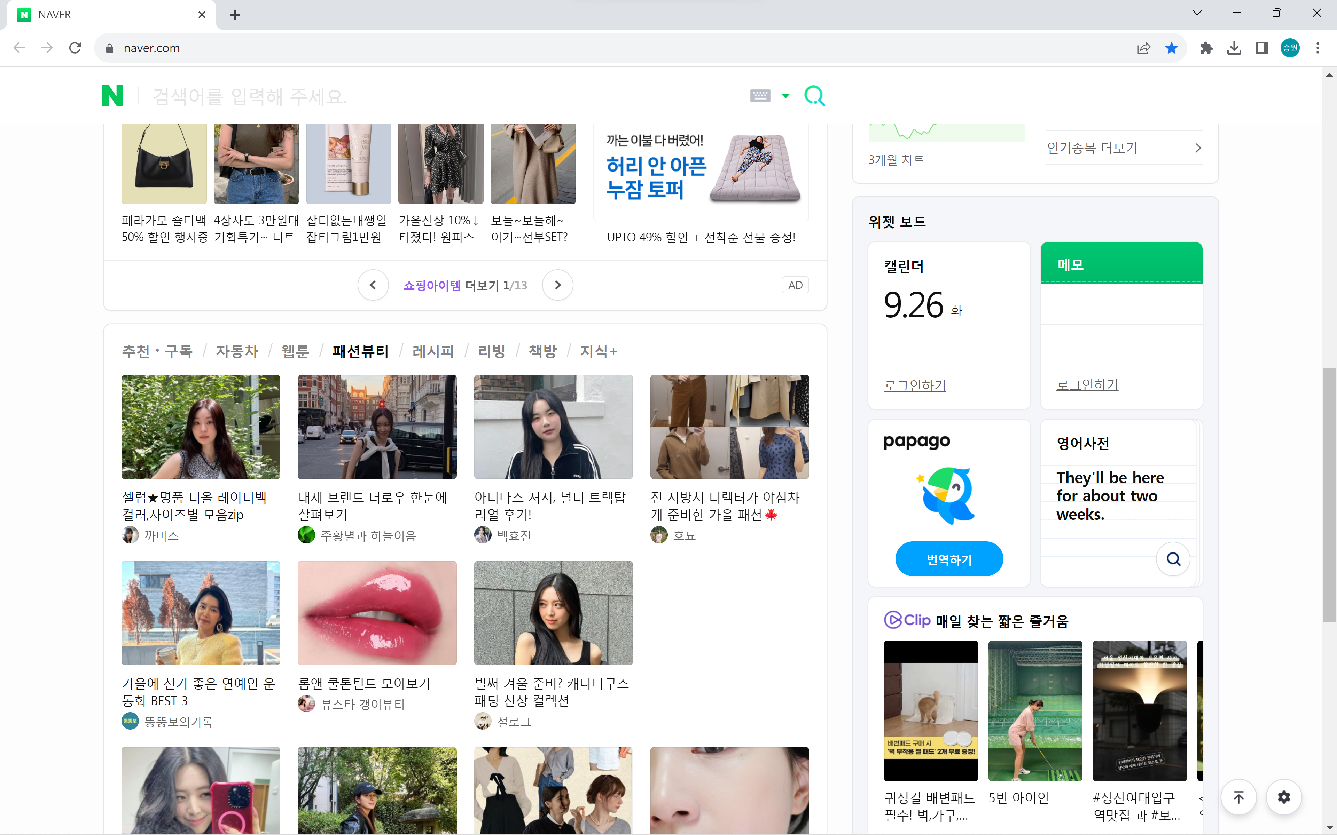This screenshot has width=1337, height=835.
Task: Open Chrome extensions puzzle icon
Action: click(x=1206, y=48)
